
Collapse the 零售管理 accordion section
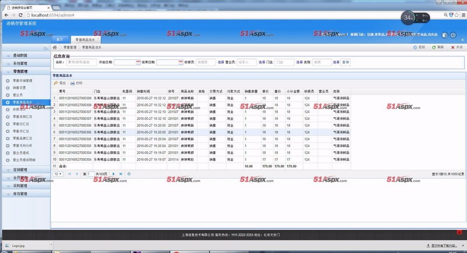[26, 72]
